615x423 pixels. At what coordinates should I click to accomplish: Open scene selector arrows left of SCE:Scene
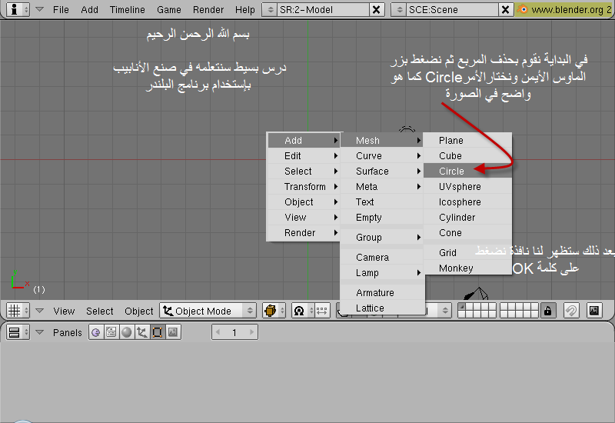[399, 10]
